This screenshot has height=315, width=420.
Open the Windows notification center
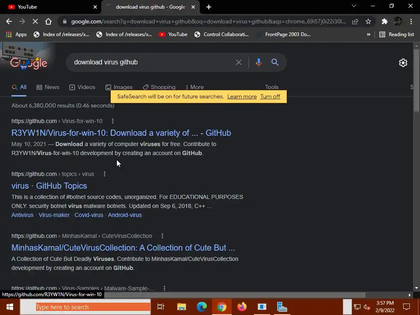coord(406,307)
